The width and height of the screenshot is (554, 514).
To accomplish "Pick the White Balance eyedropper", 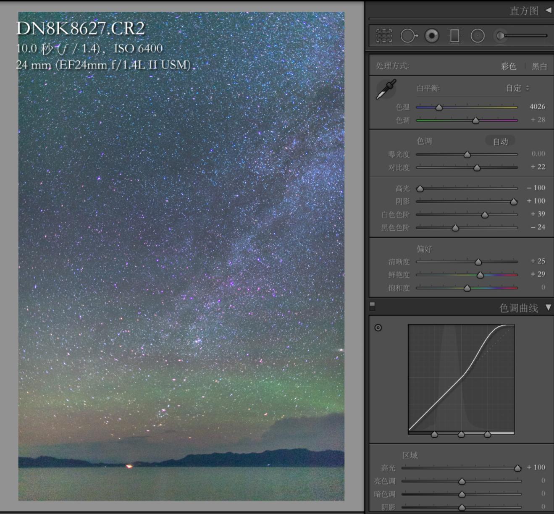I will click(x=386, y=89).
